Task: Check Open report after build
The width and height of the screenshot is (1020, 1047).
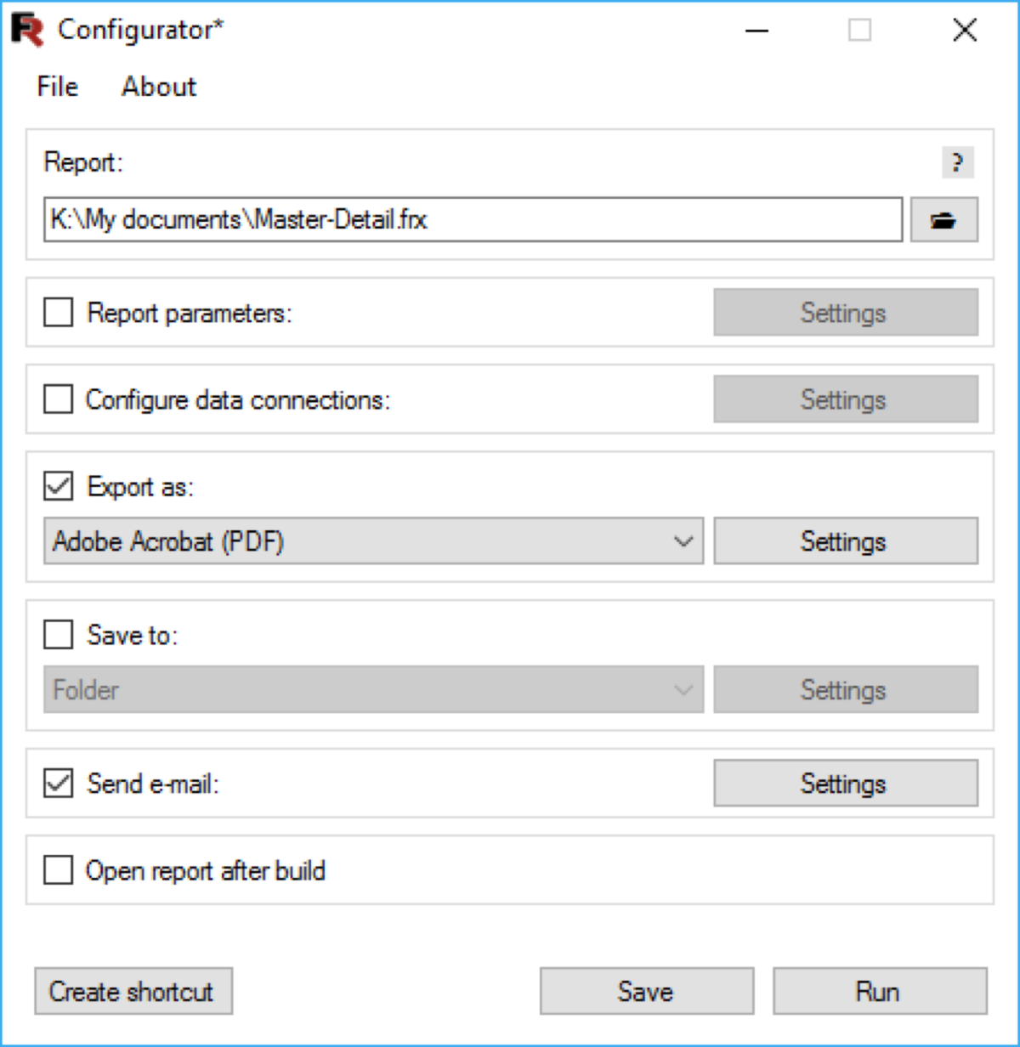Action: pyautogui.click(x=59, y=870)
